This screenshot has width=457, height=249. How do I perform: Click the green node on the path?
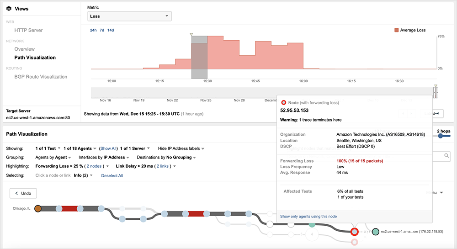312,224
